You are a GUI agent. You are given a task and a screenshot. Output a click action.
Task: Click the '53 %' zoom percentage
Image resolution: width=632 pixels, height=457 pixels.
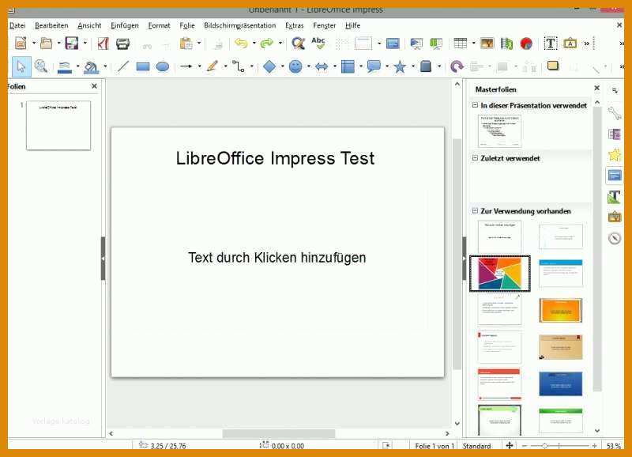tap(614, 446)
